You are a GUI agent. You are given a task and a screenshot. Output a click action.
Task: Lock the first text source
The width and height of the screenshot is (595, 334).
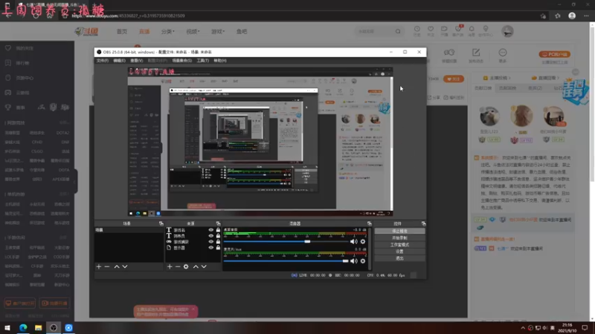pos(218,230)
